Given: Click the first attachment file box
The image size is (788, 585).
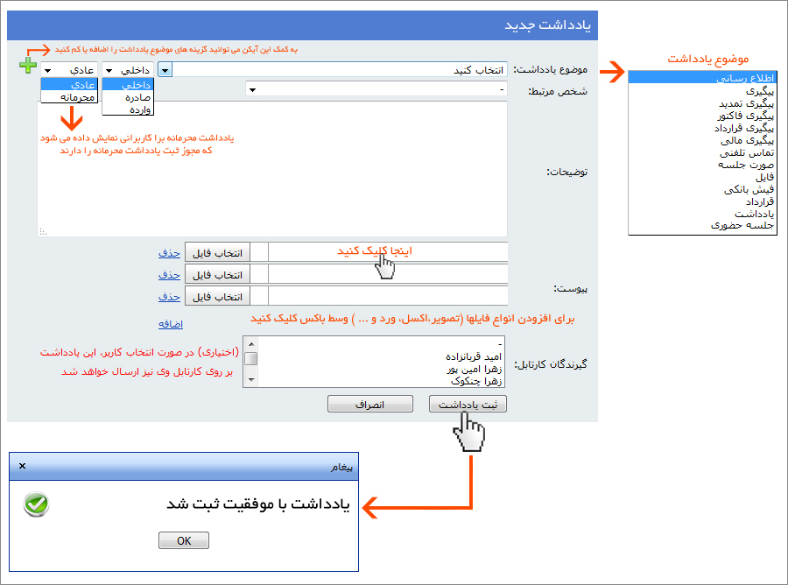Looking at the screenshot, I should (x=388, y=252).
